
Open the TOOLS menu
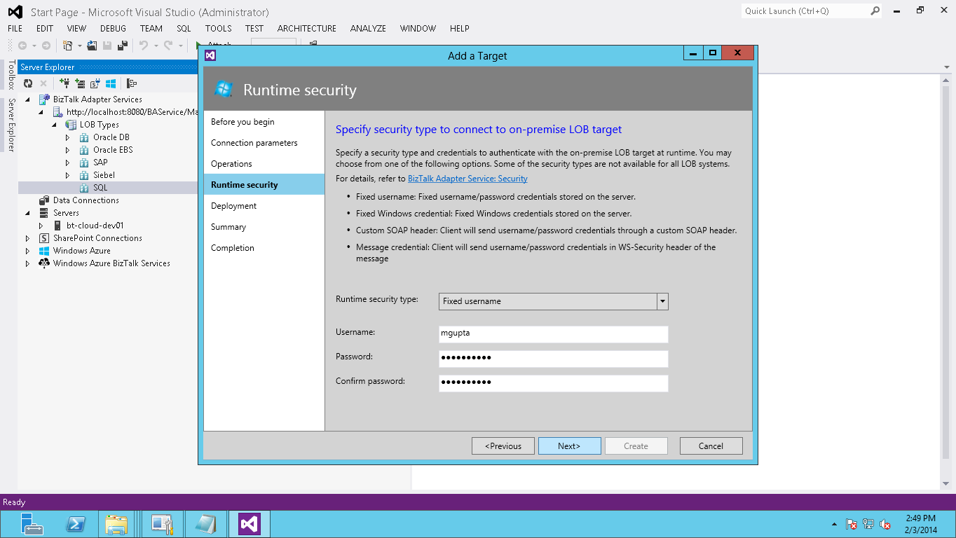click(x=218, y=29)
